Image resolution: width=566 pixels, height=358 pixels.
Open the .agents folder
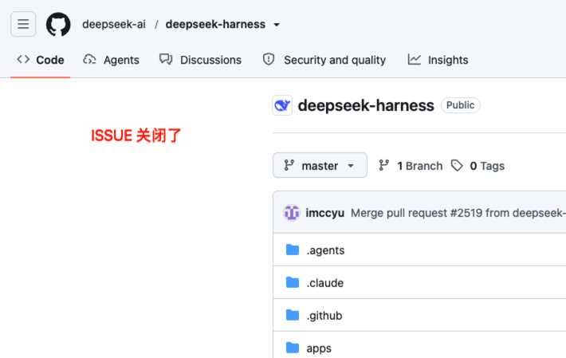pos(325,250)
